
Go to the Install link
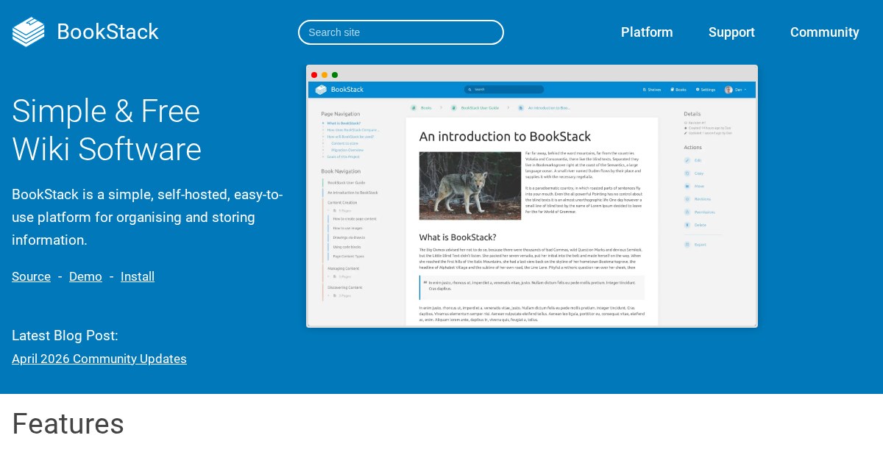tap(138, 276)
